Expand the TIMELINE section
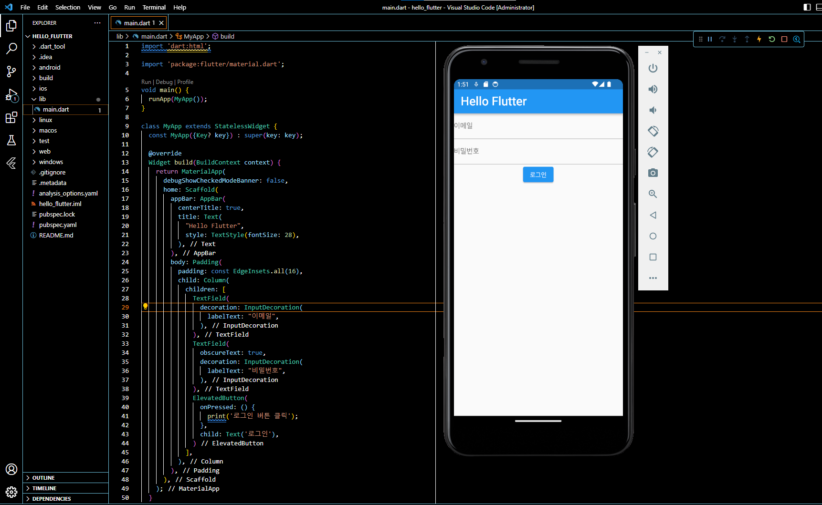Image resolution: width=822 pixels, height=505 pixels. [x=65, y=488]
